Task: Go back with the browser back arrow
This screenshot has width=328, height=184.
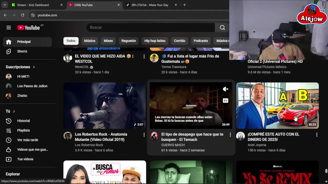Action: 5,15
